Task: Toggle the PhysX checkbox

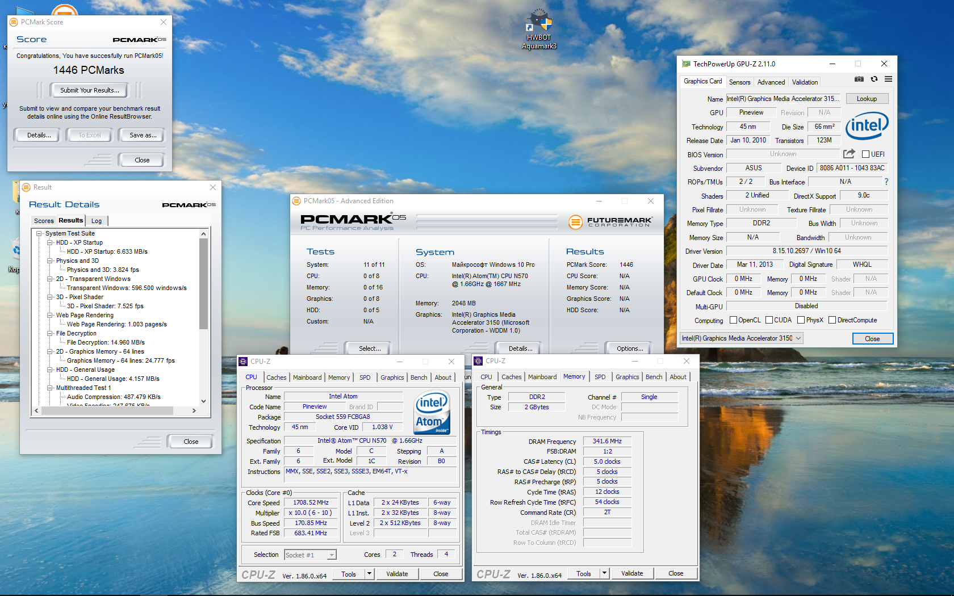Action: [801, 320]
